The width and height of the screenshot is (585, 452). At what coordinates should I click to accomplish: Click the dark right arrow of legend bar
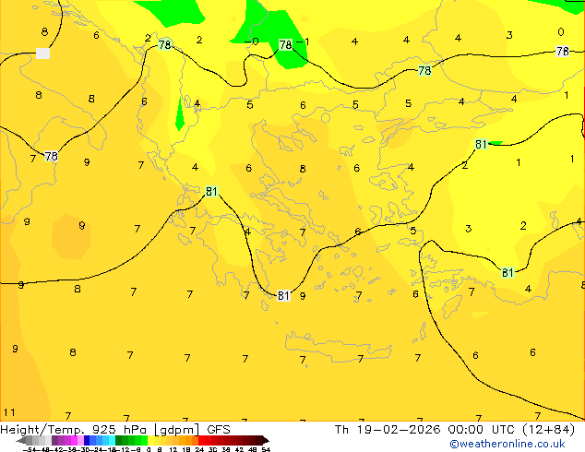(266, 440)
